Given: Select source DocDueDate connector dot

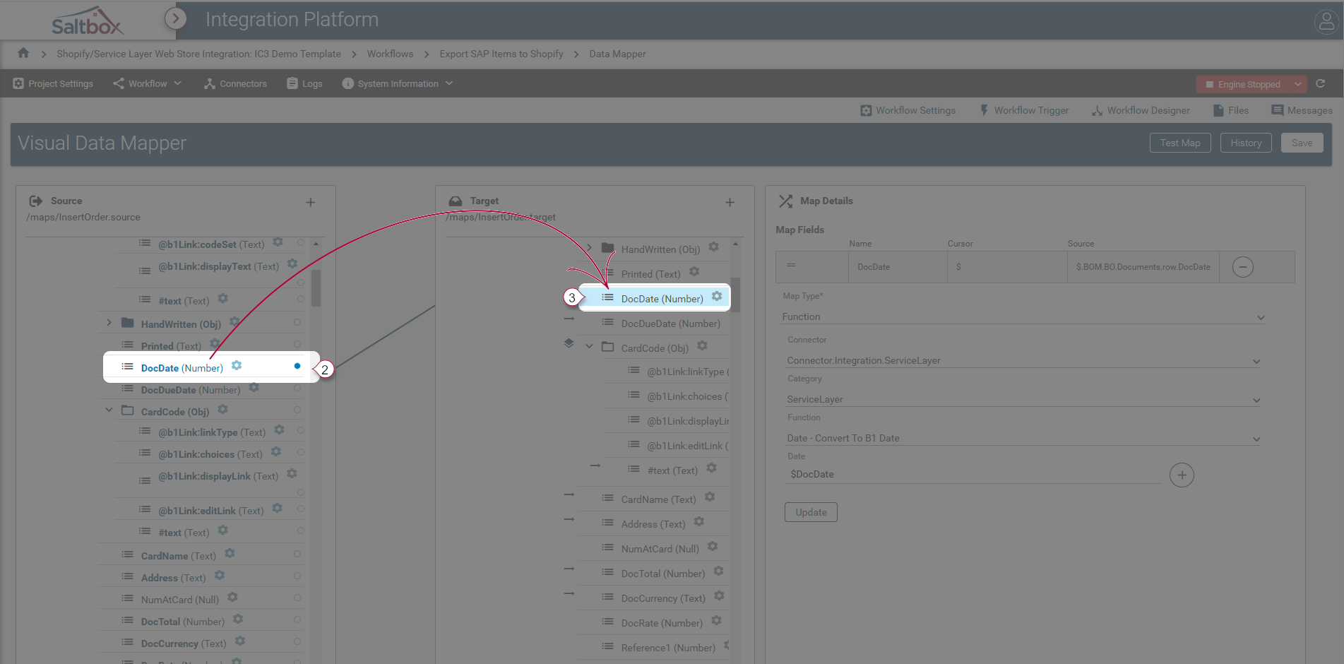Looking at the screenshot, I should pos(297,388).
